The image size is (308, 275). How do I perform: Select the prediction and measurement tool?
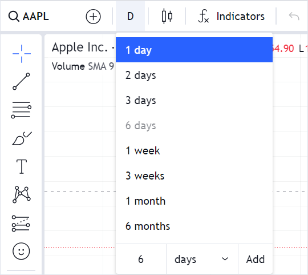21,224
